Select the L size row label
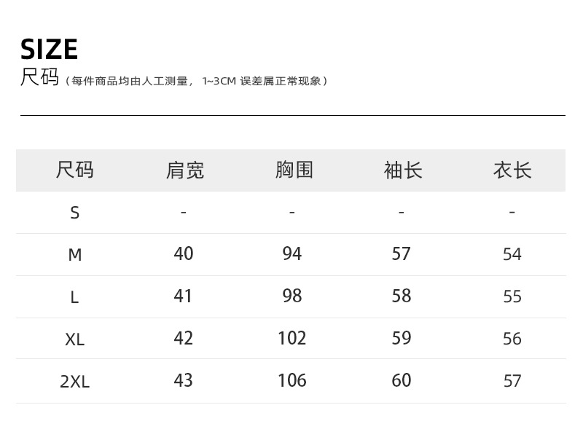This screenshot has height=429, width=583. click(74, 297)
